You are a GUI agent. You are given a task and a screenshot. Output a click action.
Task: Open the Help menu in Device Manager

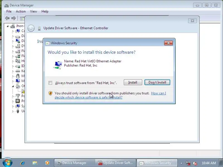pos(45,11)
